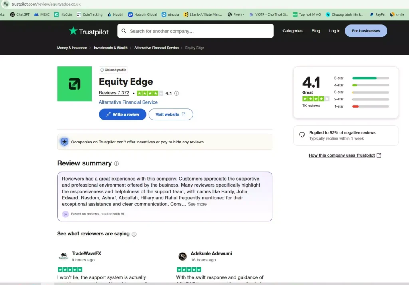
Task: Select Blog in the top navigation
Action: pos(316,31)
